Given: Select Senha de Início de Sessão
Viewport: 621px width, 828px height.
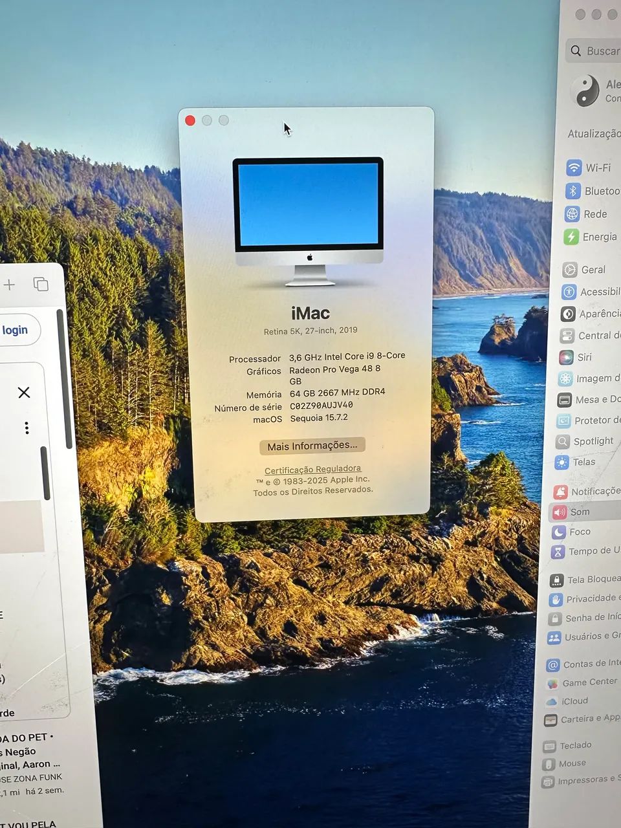Looking at the screenshot, I should tap(583, 618).
